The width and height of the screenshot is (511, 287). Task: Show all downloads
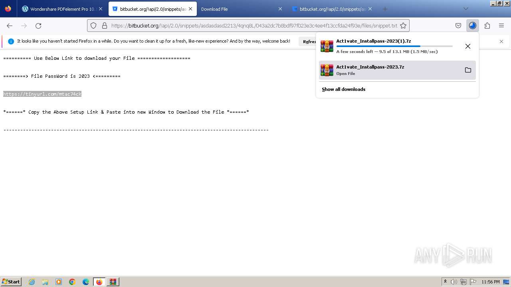point(344,89)
